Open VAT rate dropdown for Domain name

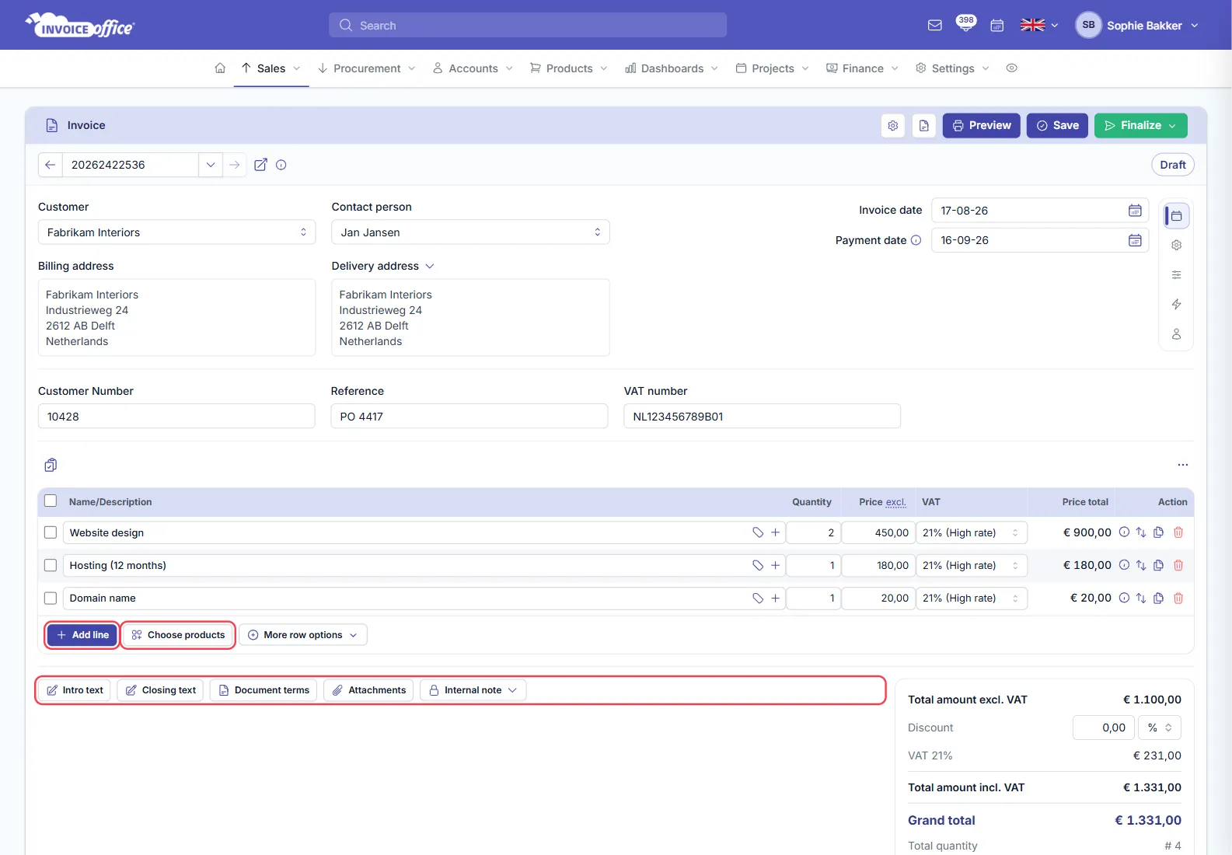click(972, 598)
